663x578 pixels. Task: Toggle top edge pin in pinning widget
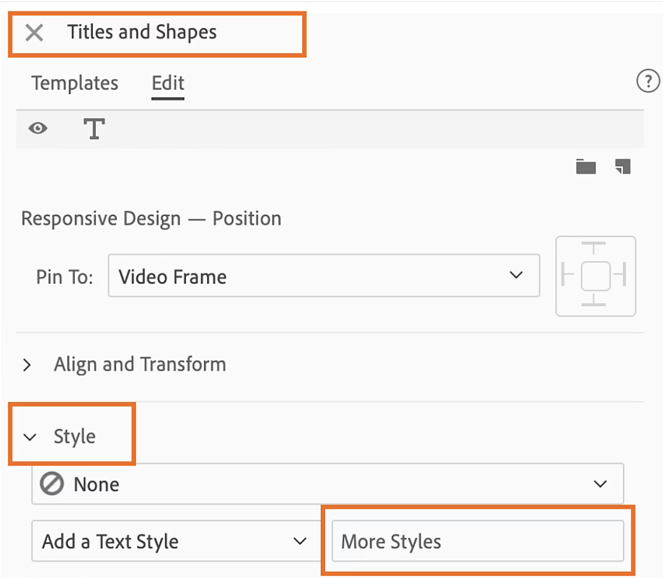click(594, 247)
